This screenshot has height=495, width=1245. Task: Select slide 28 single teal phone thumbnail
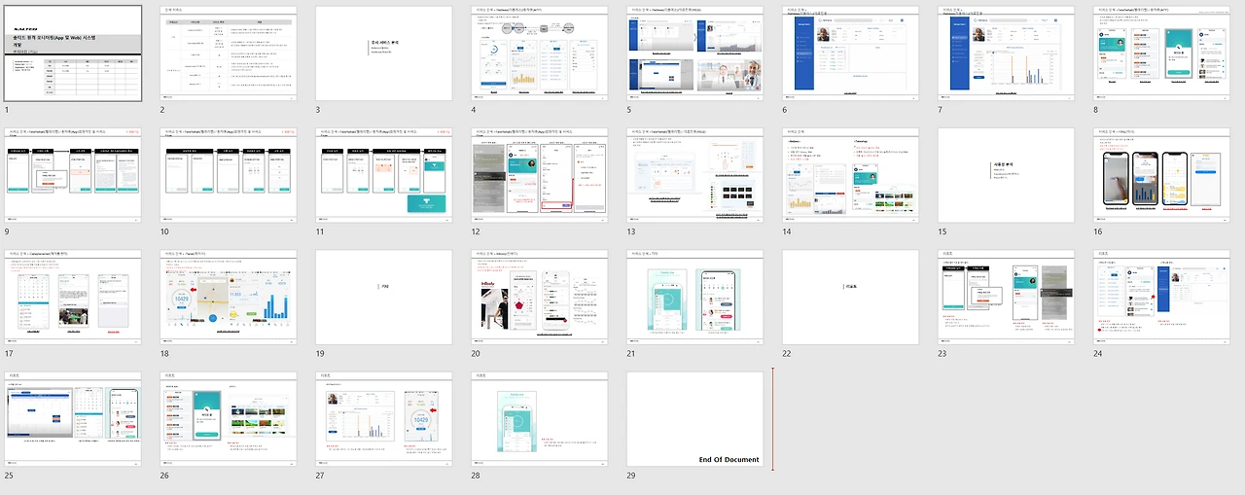click(x=539, y=418)
